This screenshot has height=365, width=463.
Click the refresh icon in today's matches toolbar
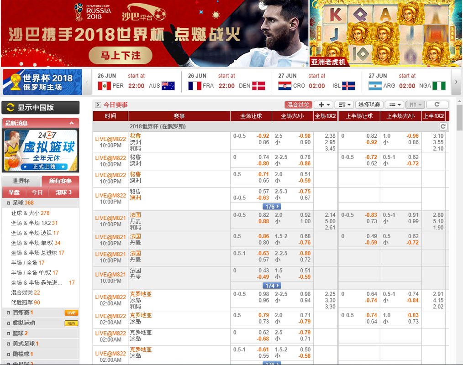click(437, 105)
